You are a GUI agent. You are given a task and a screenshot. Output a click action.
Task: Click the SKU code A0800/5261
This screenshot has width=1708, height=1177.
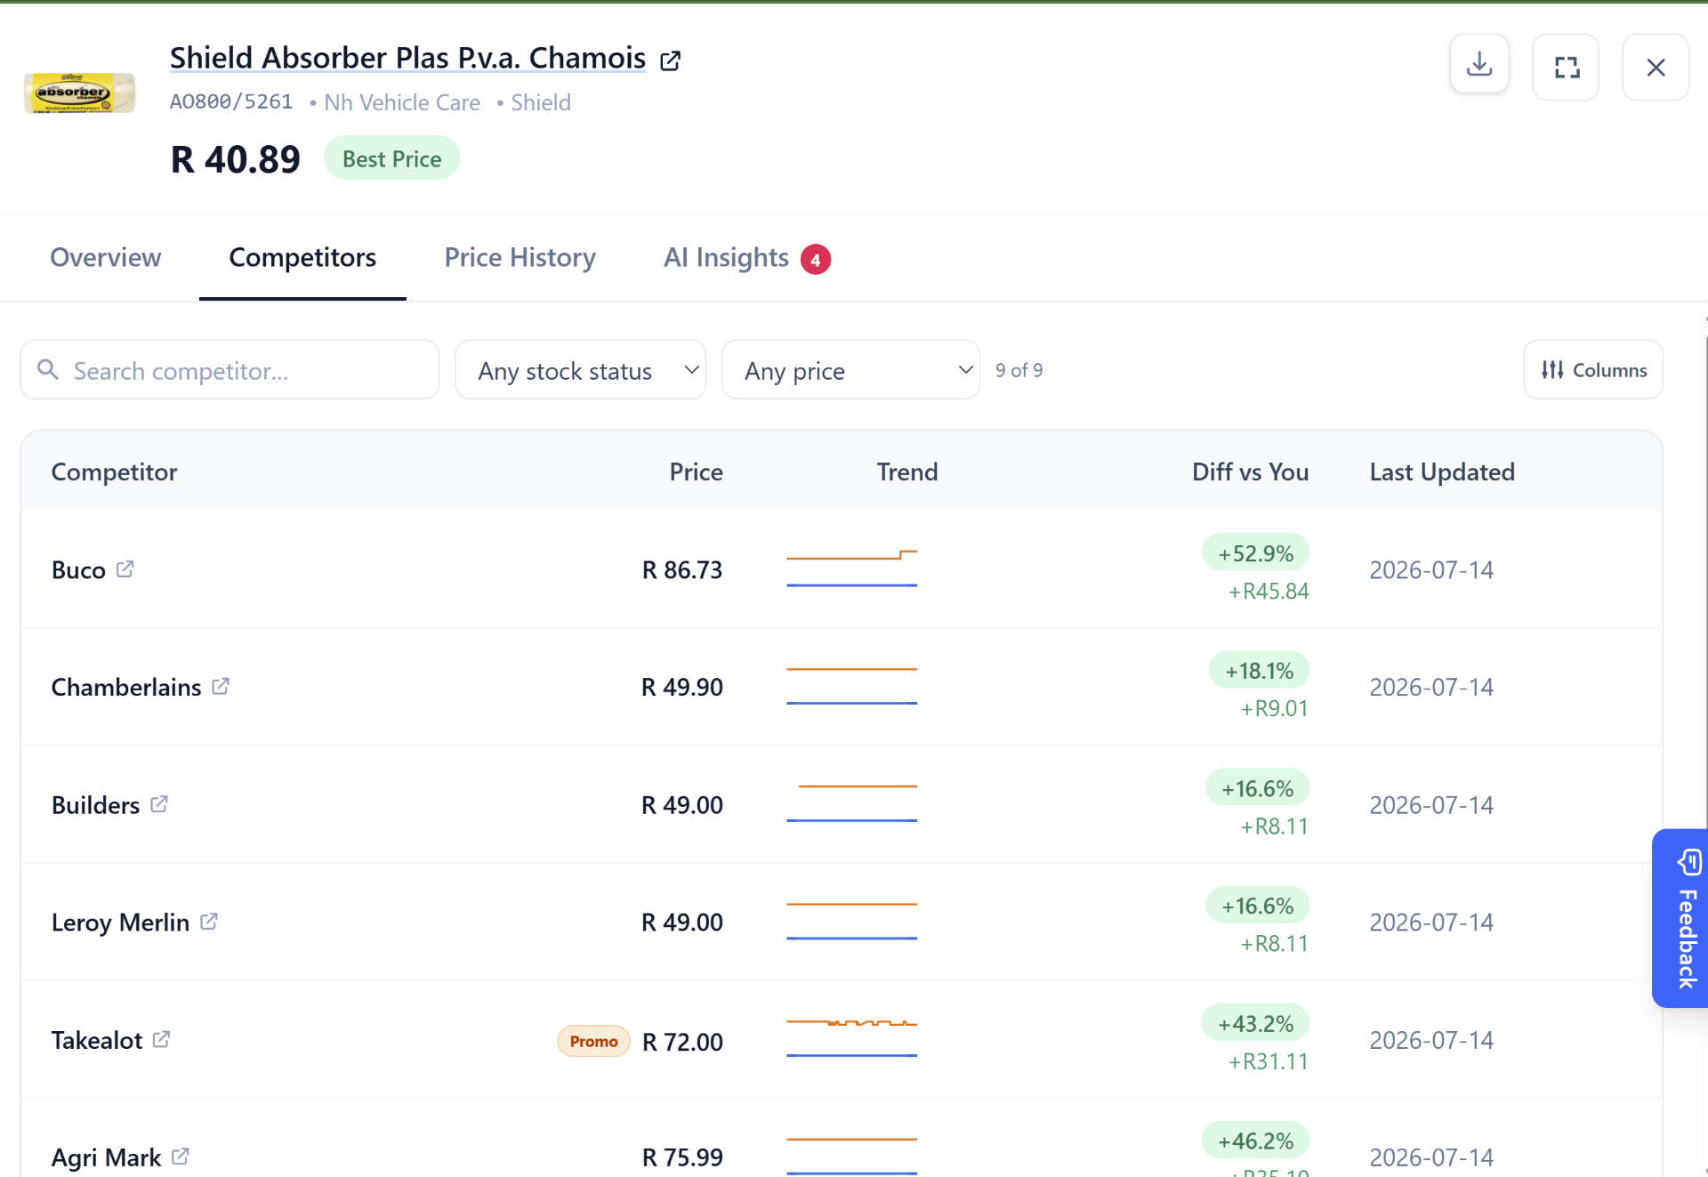231,102
